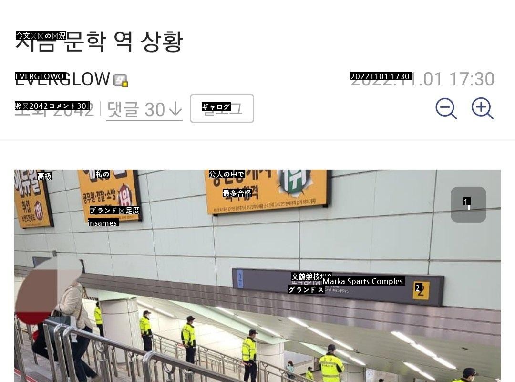This screenshot has width=515, height=382.
Task: Tap the blue arrow on the exit signboard
Action: pyautogui.click(x=240, y=279)
